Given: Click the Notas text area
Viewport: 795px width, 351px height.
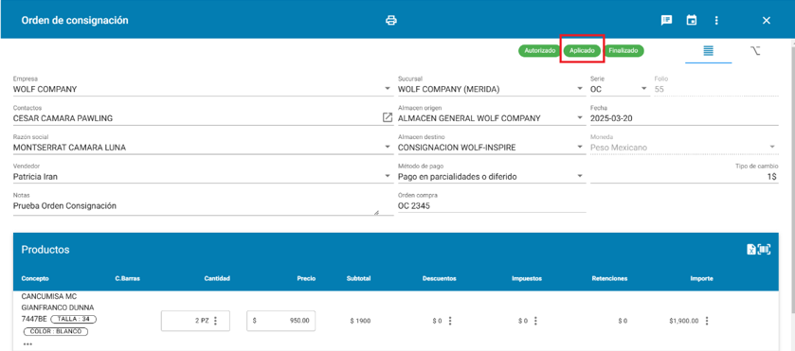Looking at the screenshot, I should pyautogui.click(x=203, y=206).
